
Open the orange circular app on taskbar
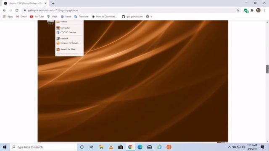pyautogui.click(x=169, y=147)
